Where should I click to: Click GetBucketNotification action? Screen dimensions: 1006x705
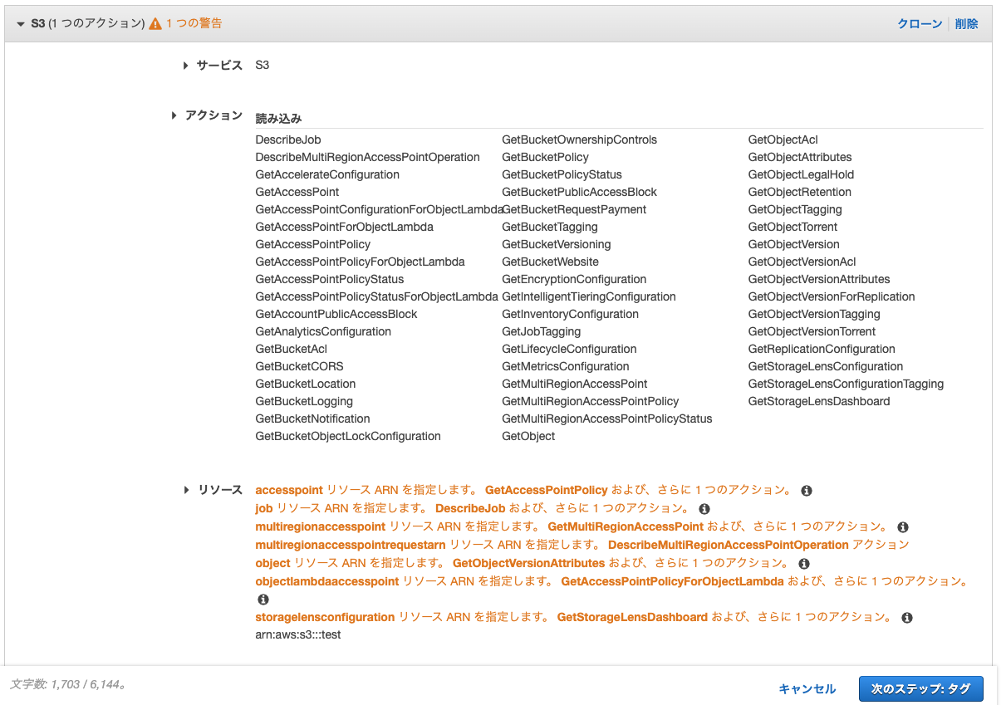(313, 419)
